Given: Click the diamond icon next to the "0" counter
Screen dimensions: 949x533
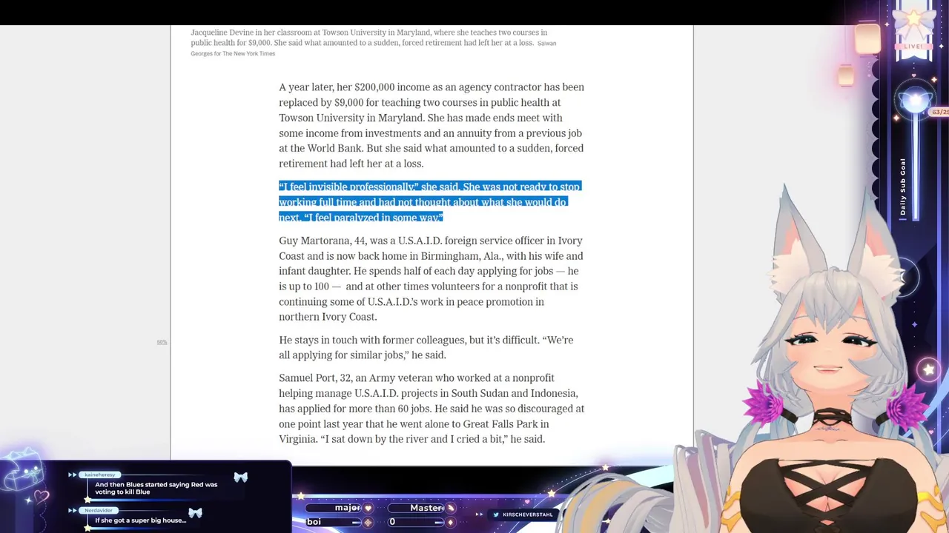Looking at the screenshot, I should pyautogui.click(x=450, y=523).
